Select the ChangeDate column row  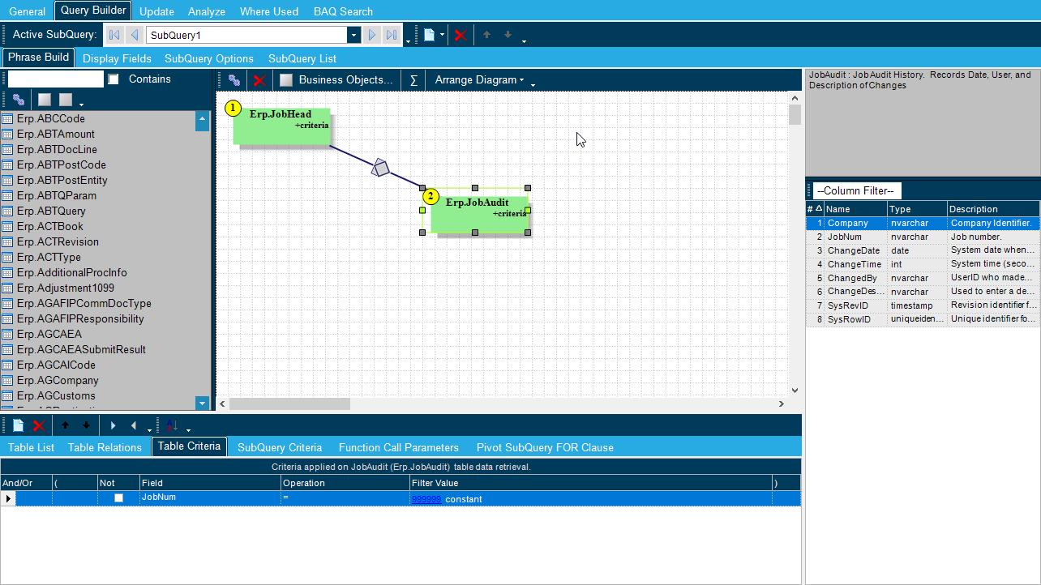923,250
